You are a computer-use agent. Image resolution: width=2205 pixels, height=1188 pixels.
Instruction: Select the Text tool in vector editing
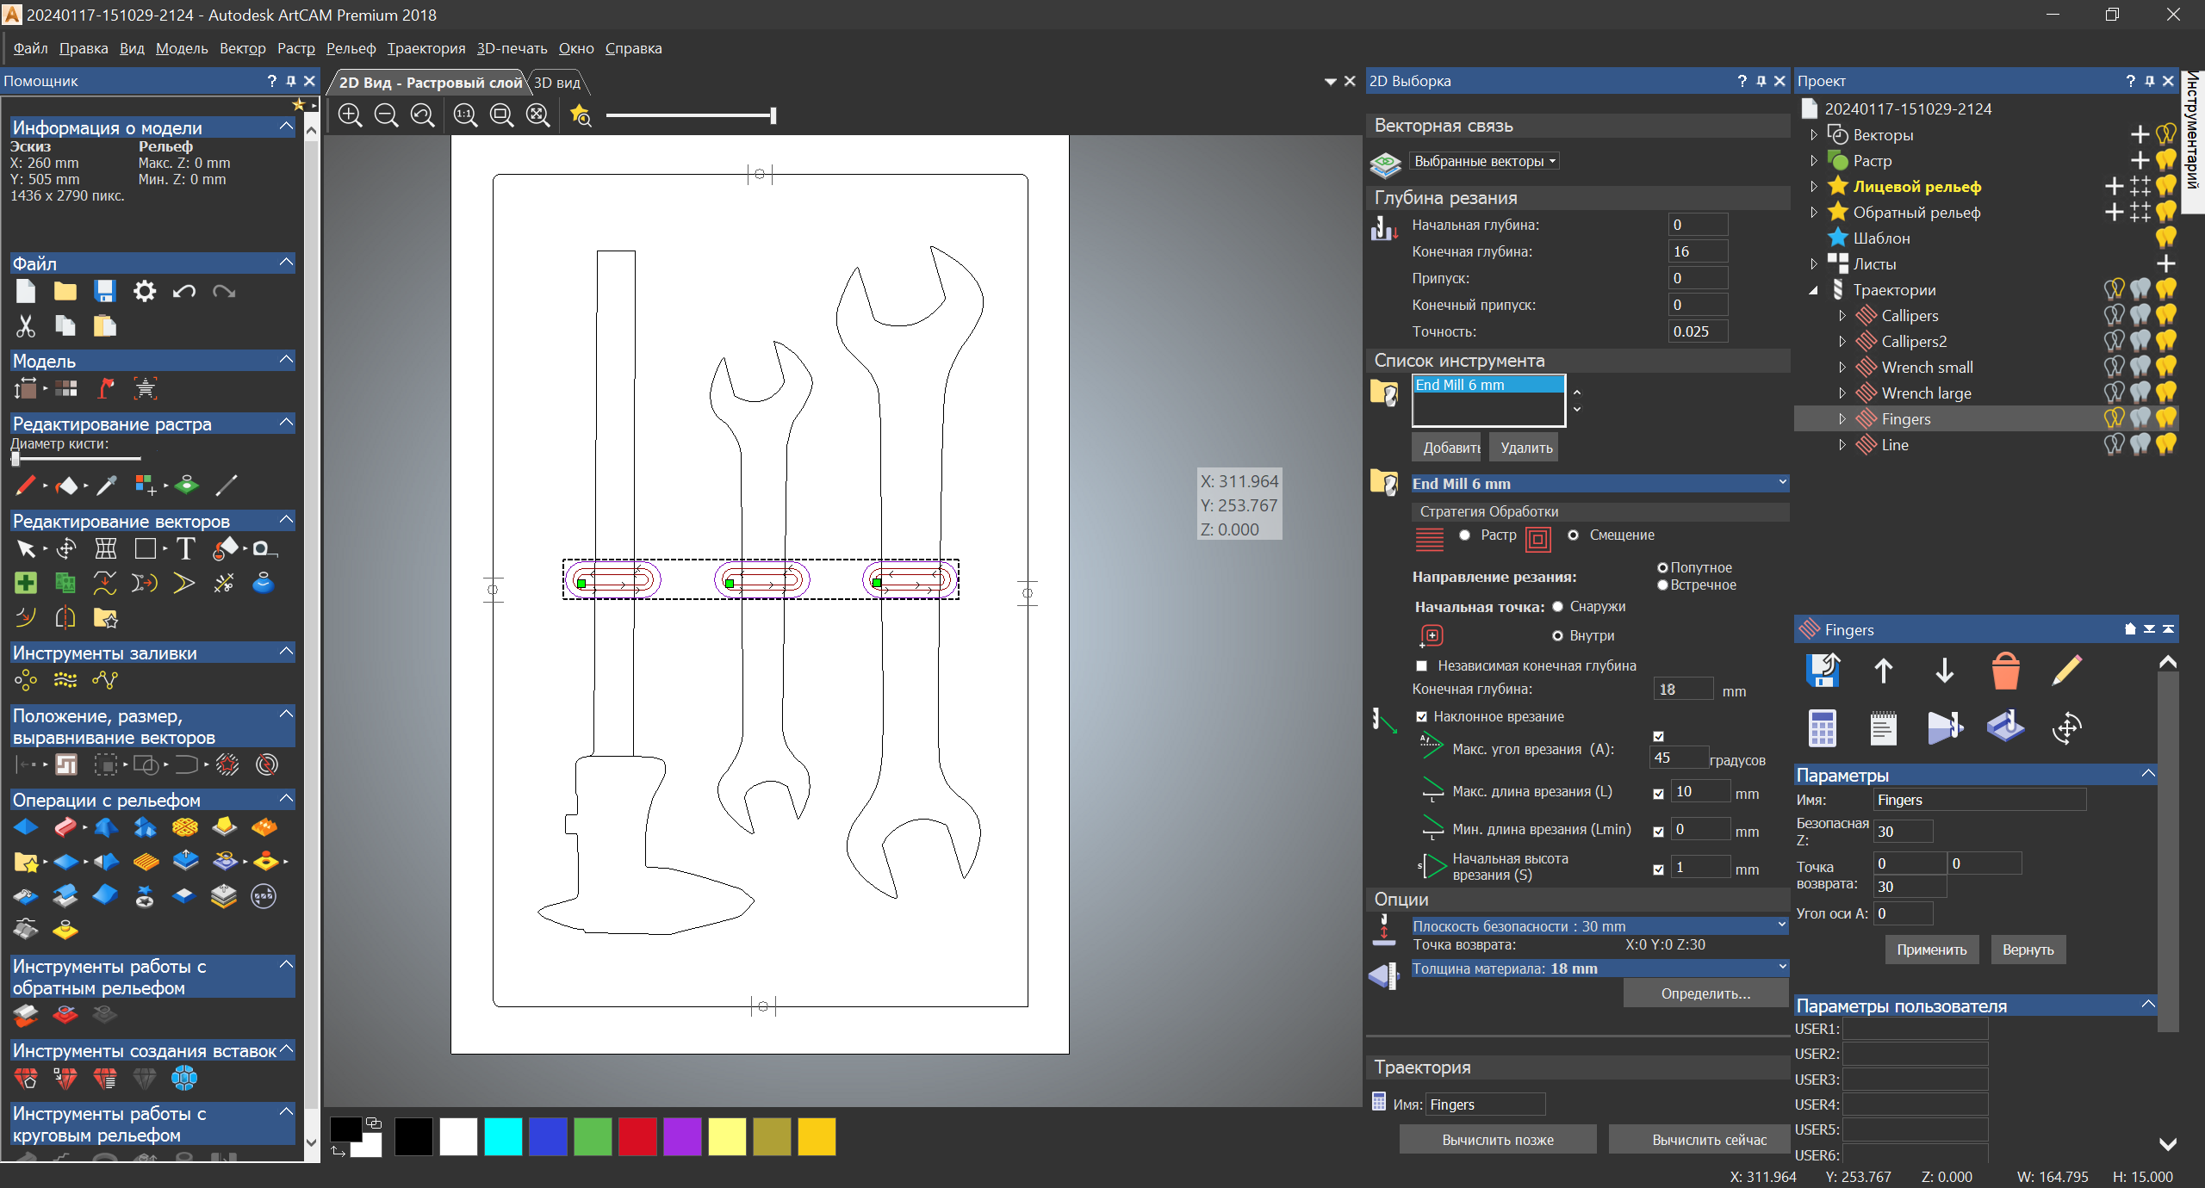pyautogui.click(x=185, y=548)
